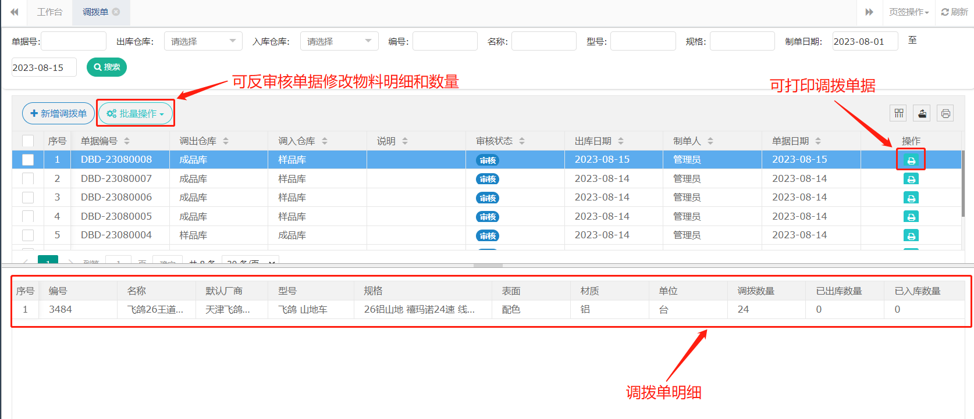The height and width of the screenshot is (419, 974).
Task: Switch to the 工作台 tab
Action: [49, 12]
